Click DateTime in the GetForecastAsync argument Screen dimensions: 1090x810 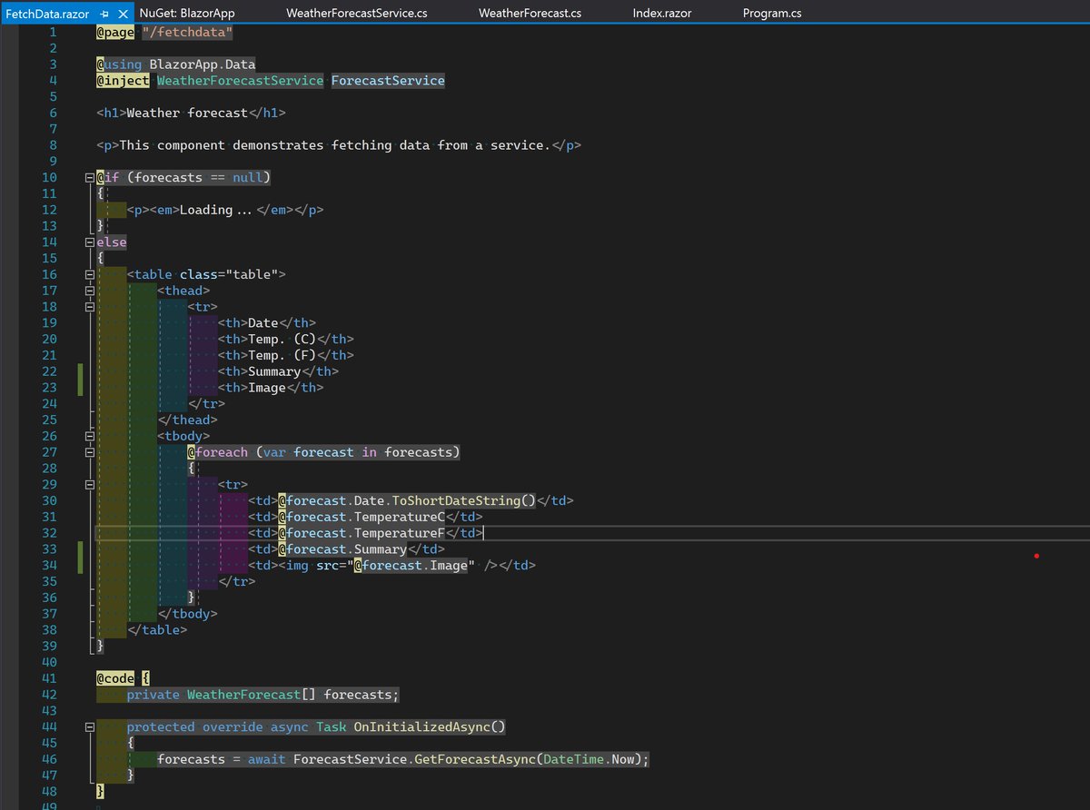[x=573, y=759]
